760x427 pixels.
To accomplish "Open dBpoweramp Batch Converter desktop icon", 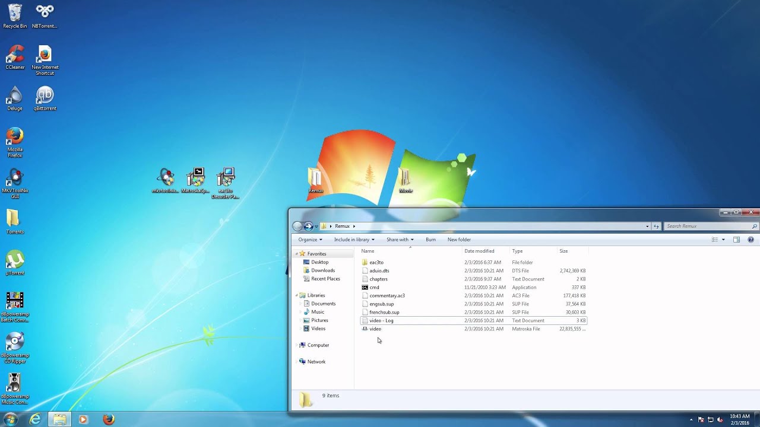I will coord(15,307).
